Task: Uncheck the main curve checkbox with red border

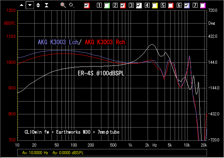Action: pyautogui.click(x=86, y=6)
